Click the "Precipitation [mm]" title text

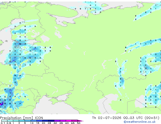(x=17, y=118)
